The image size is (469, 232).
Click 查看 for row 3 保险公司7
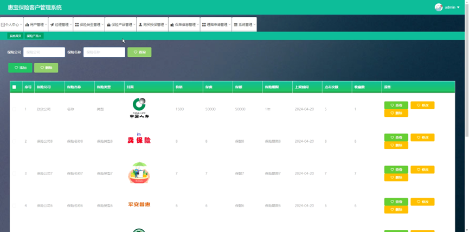click(x=396, y=170)
